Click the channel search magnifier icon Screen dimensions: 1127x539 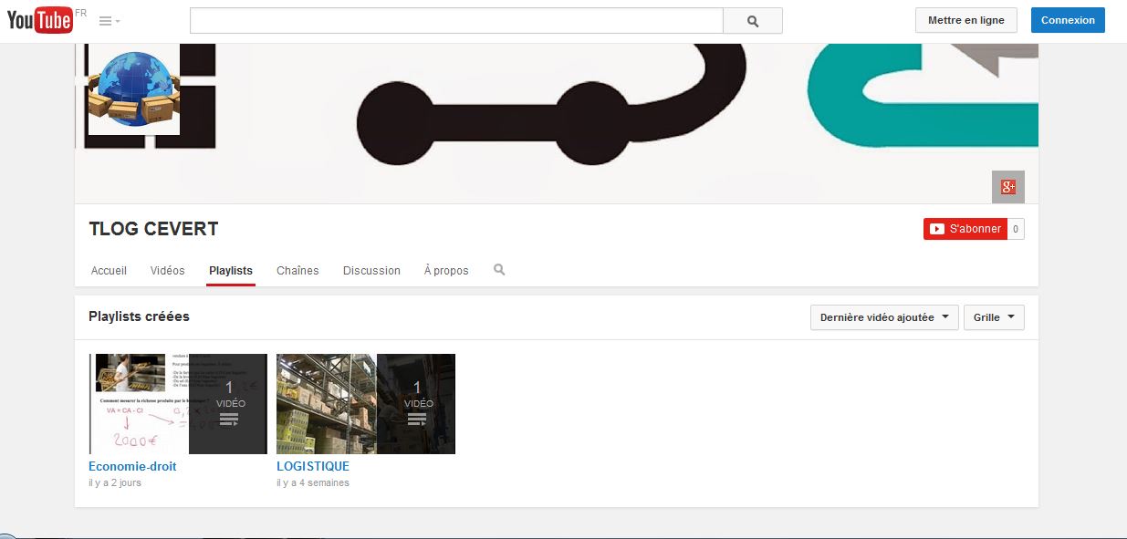[499, 270]
